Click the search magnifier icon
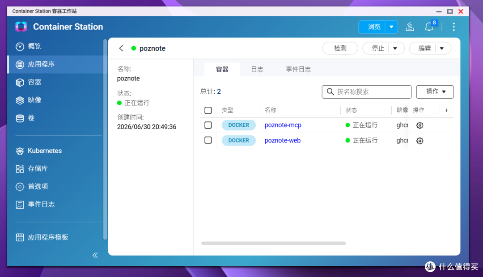Image resolution: width=483 pixels, height=277 pixels. point(330,92)
